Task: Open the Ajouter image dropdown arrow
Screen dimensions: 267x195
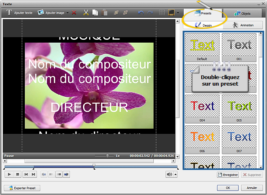Action: tap(67, 13)
